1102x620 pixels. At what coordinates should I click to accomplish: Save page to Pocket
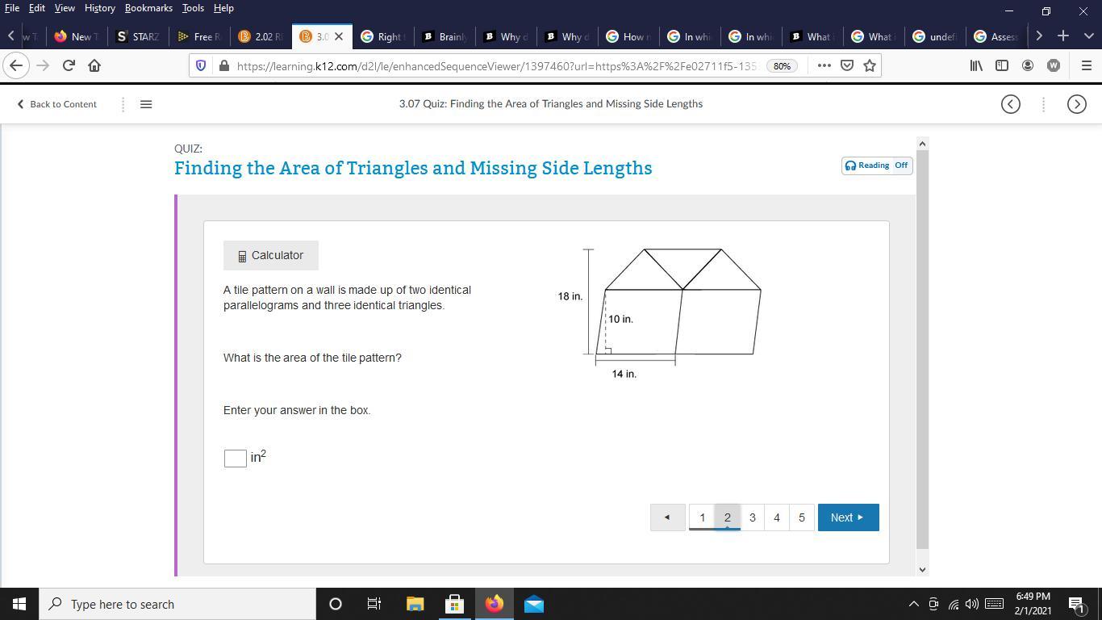click(847, 65)
